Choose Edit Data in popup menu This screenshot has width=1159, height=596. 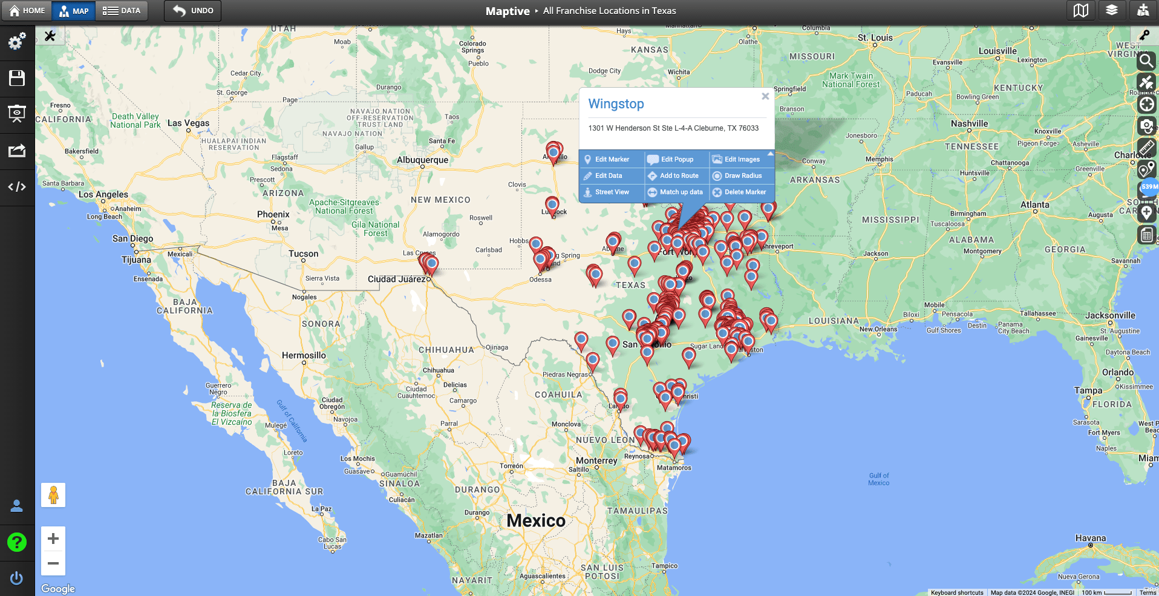pos(612,175)
